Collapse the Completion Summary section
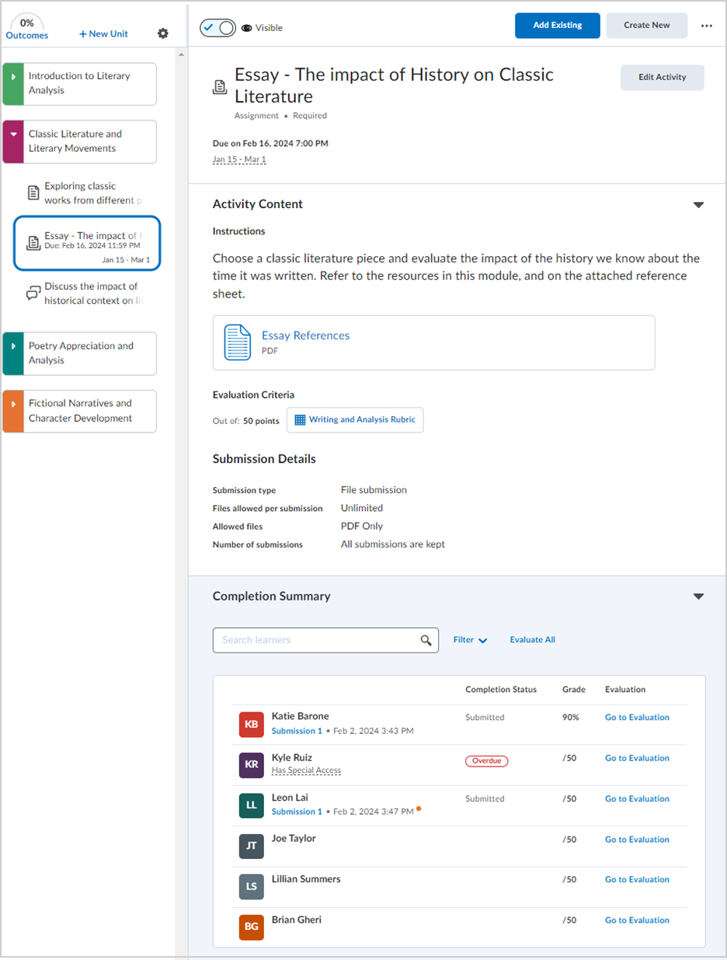Image resolution: width=727 pixels, height=960 pixels. pyautogui.click(x=698, y=597)
